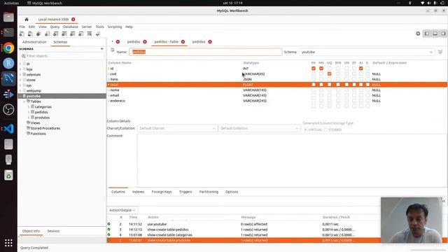Open the Database menu

71,27
